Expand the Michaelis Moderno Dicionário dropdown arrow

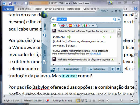pyautogui.click(x=113, y=59)
